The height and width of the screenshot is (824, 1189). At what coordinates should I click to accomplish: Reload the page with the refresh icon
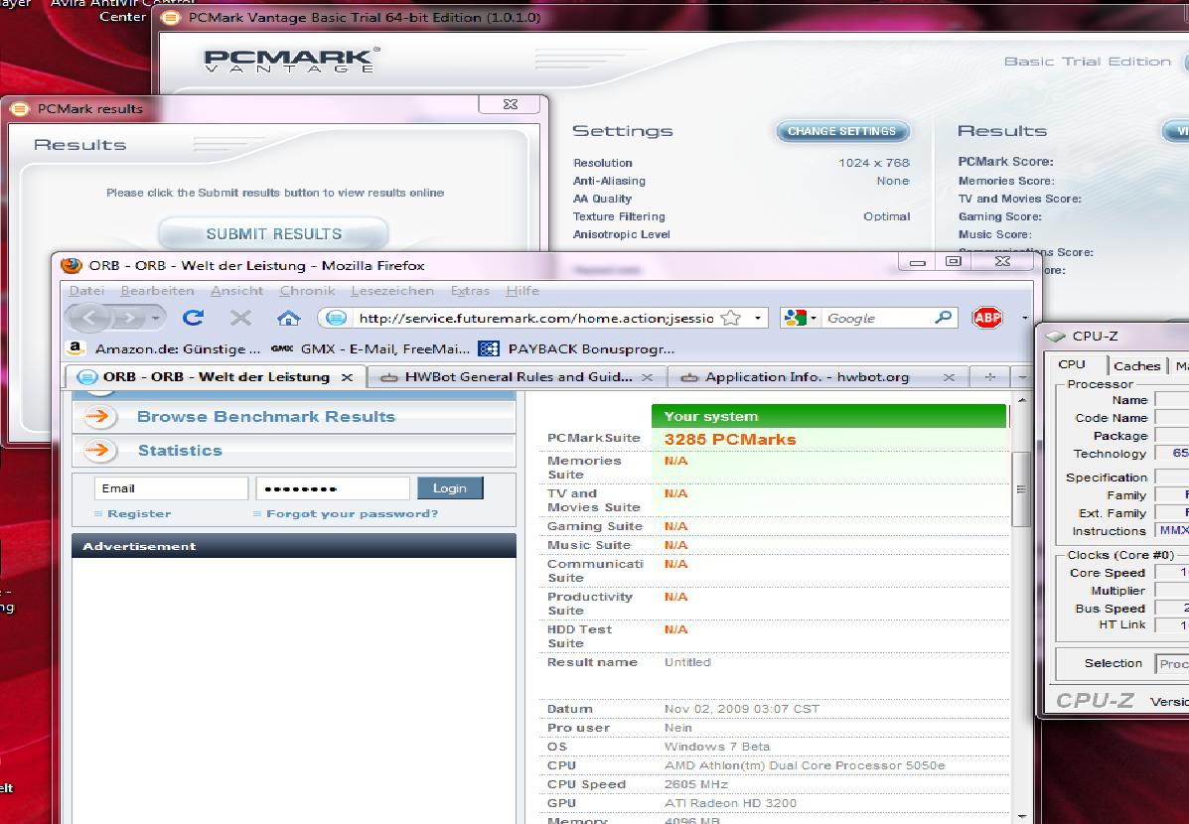click(x=194, y=318)
